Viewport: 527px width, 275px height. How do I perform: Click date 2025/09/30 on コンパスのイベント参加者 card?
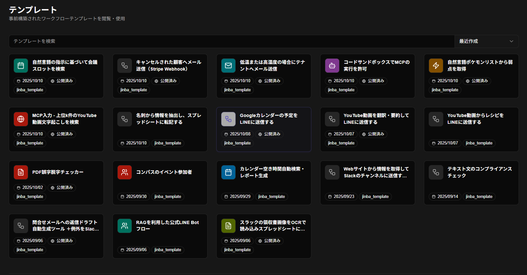pos(134,197)
